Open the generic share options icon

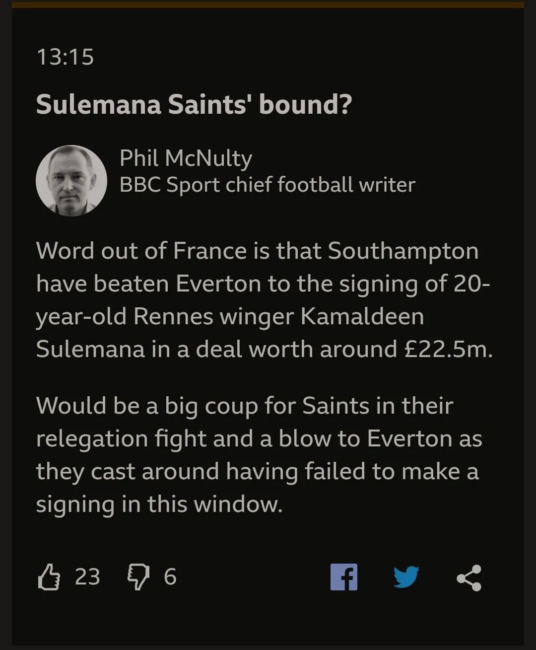pyautogui.click(x=469, y=578)
